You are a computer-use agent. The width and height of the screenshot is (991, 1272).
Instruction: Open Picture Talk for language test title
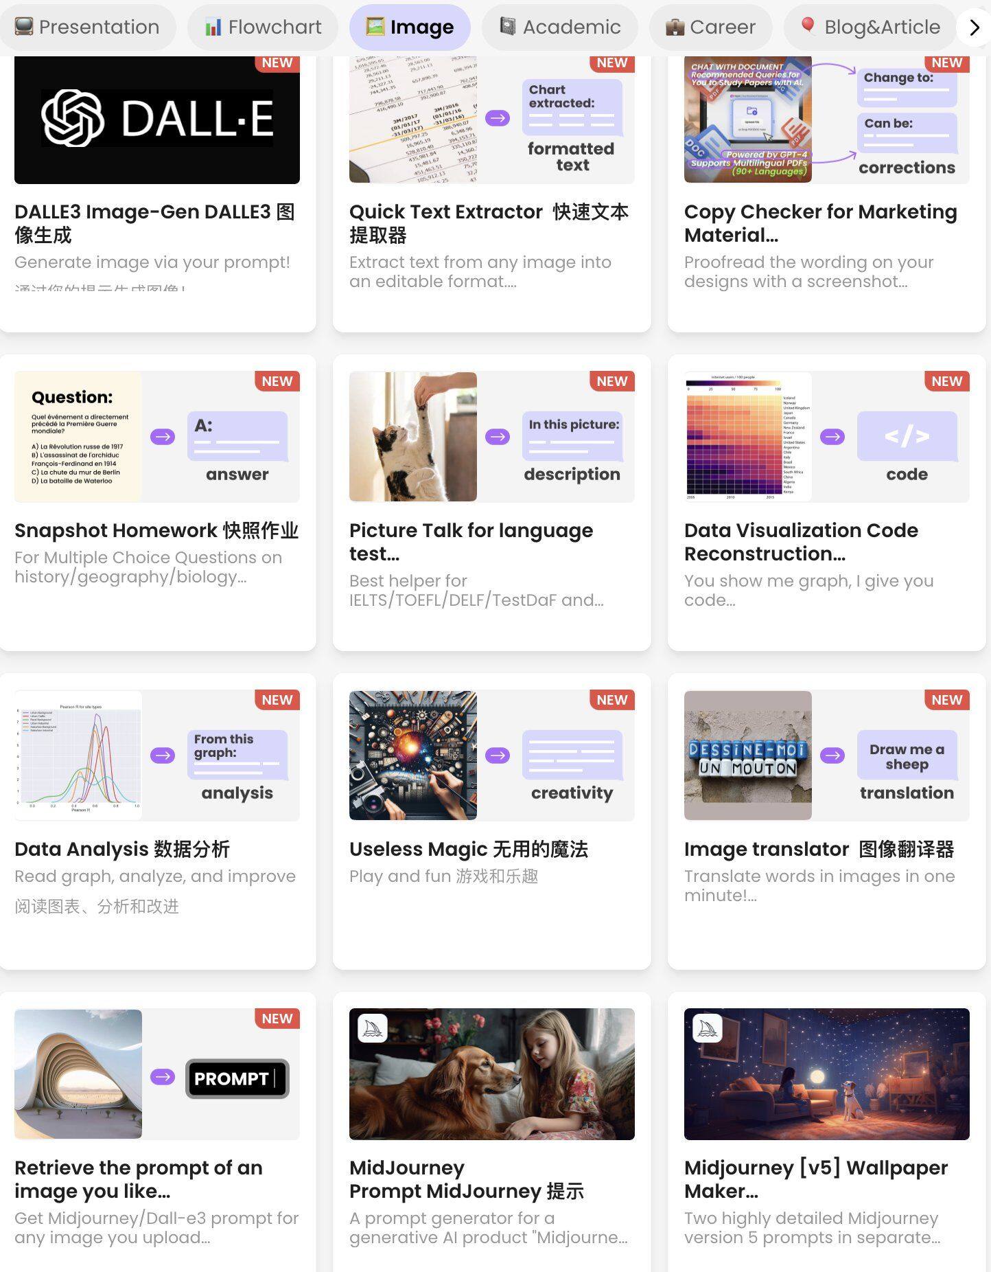[x=471, y=542]
